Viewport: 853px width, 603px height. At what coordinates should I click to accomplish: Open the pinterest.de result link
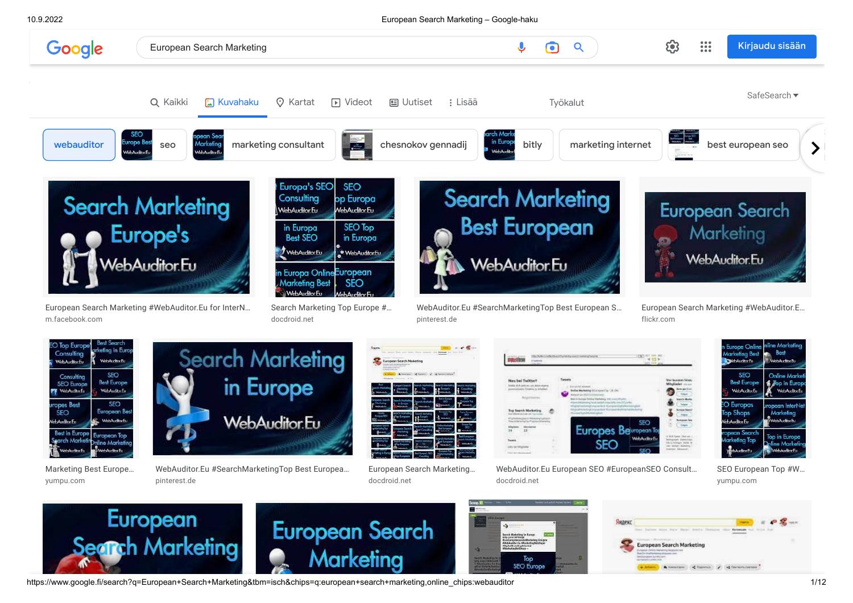pos(437,319)
